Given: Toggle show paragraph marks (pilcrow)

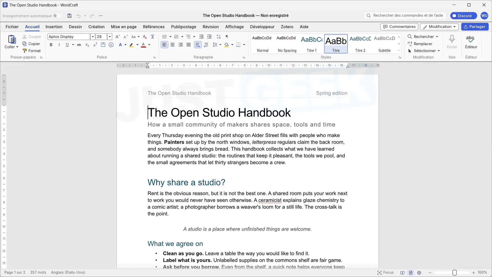Looking at the screenshot, I should (x=227, y=37).
